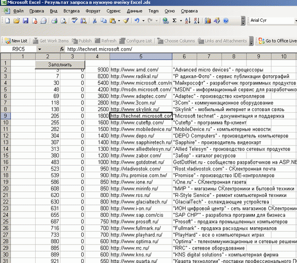Sort ascending A-Z icon
The width and height of the screenshot is (297, 263).
pyautogui.click(x=188, y=20)
